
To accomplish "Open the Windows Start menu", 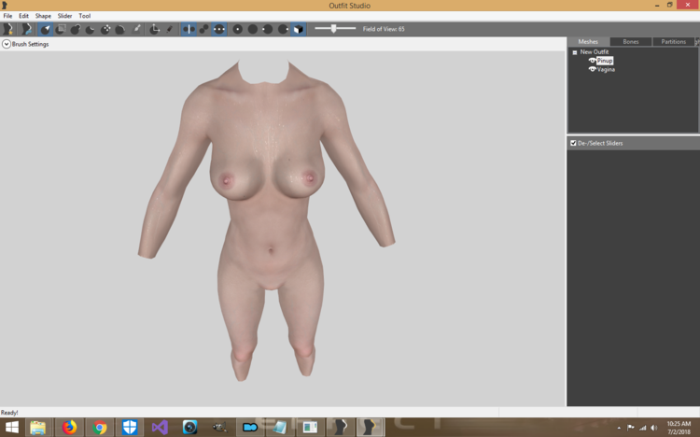I will pyautogui.click(x=11, y=427).
